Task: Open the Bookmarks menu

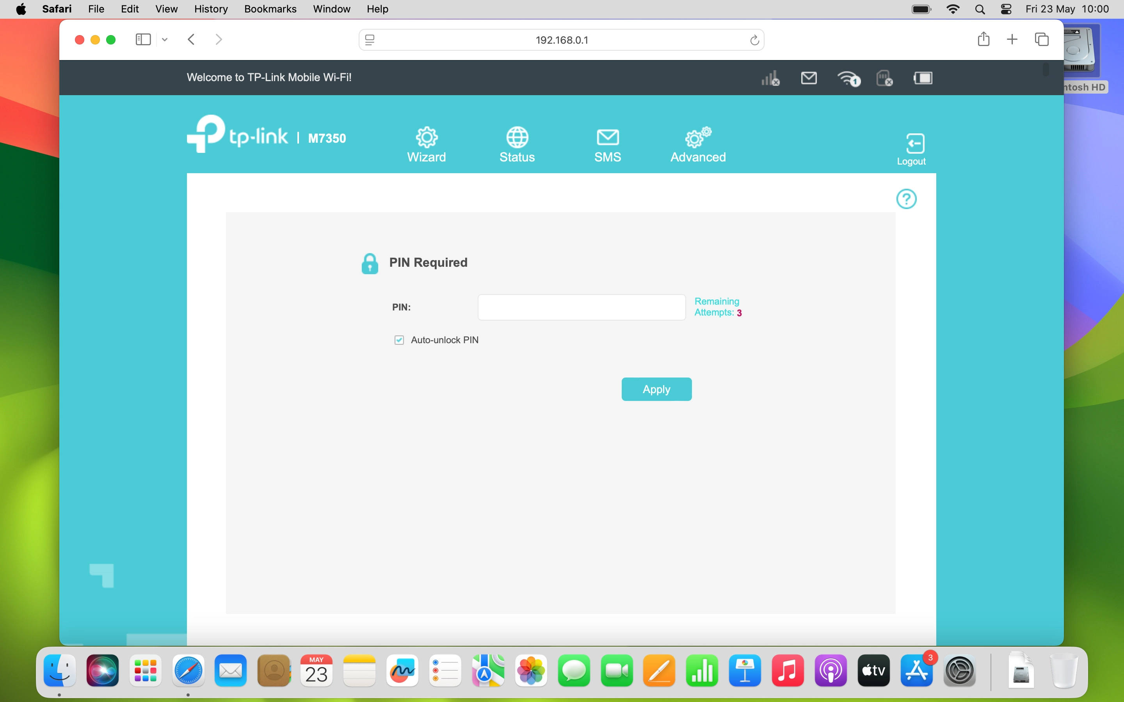Action: point(270,9)
